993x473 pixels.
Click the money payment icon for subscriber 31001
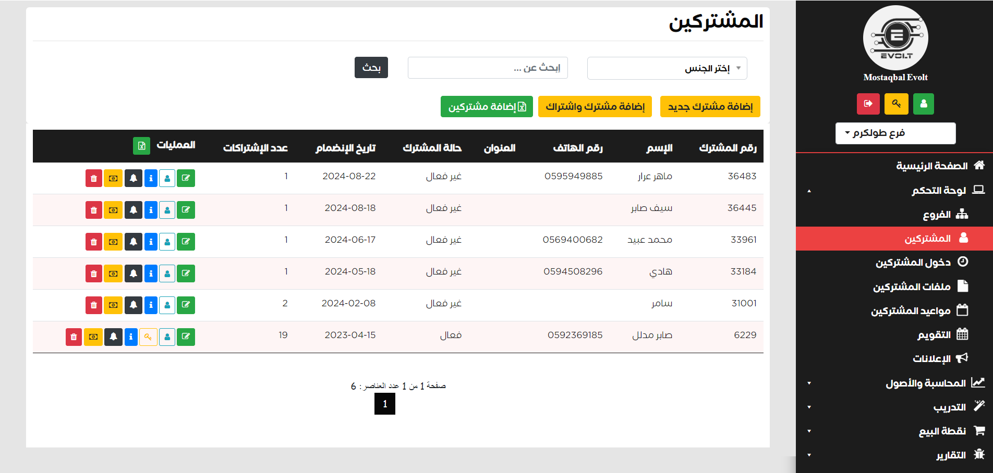coord(113,305)
